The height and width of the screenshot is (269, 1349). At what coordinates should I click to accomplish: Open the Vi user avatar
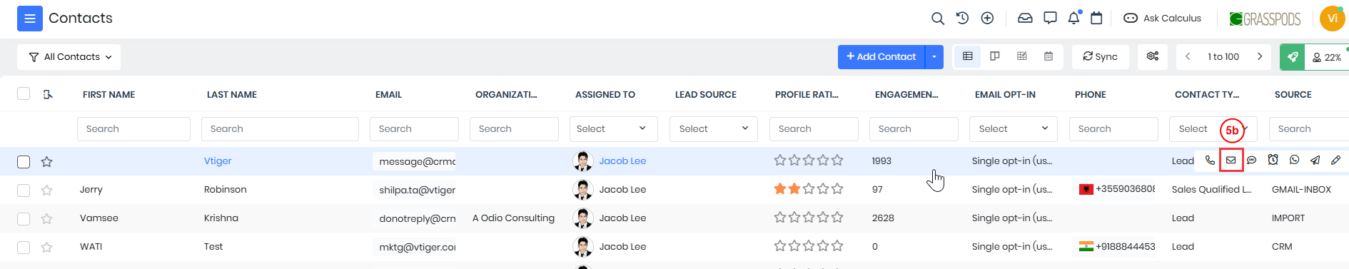tap(1332, 19)
